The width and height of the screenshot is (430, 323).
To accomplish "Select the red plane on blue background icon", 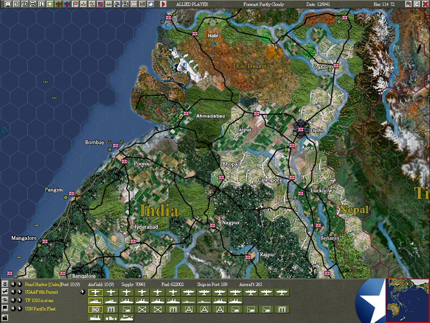I will click(67, 4).
